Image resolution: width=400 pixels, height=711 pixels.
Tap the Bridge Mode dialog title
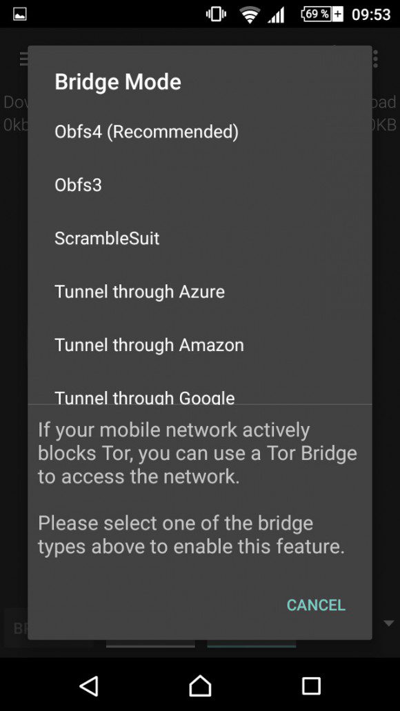[118, 82]
